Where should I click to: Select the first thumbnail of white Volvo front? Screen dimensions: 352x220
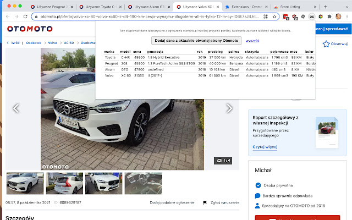(25, 183)
